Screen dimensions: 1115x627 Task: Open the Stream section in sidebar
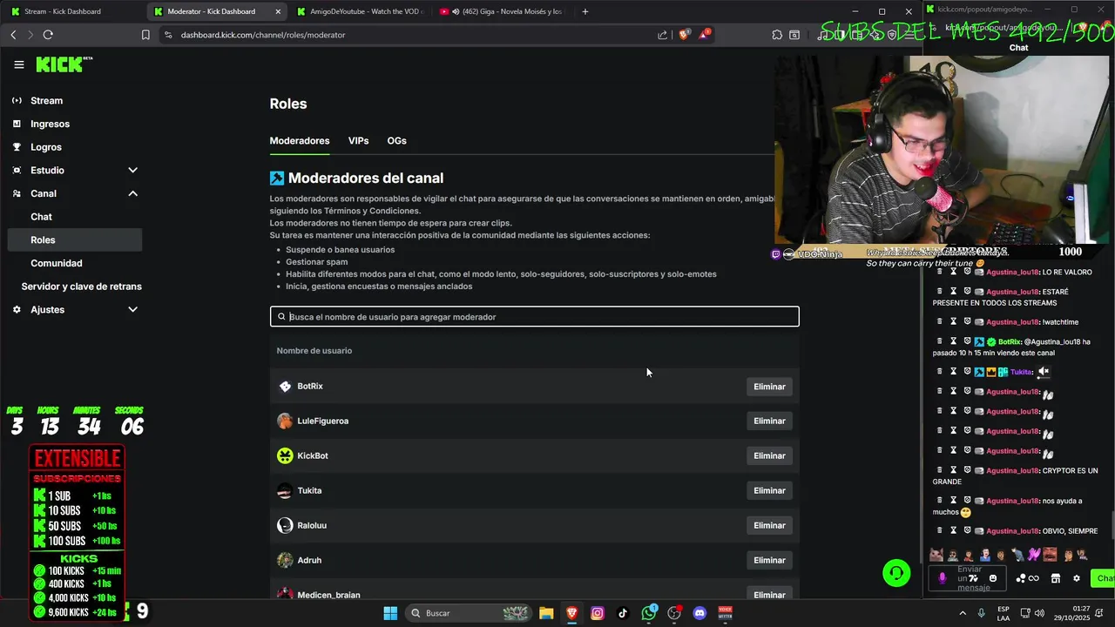pos(47,100)
